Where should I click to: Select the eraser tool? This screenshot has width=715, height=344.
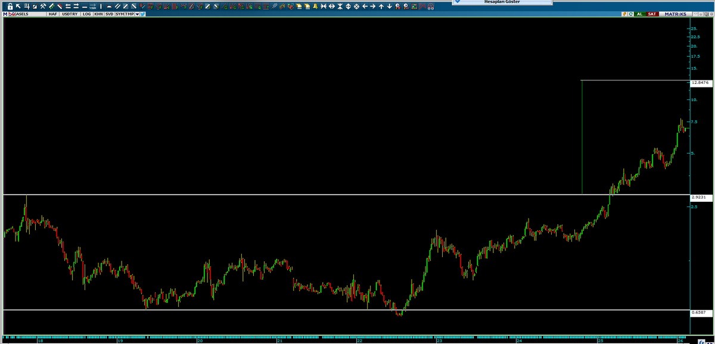(x=60, y=7)
